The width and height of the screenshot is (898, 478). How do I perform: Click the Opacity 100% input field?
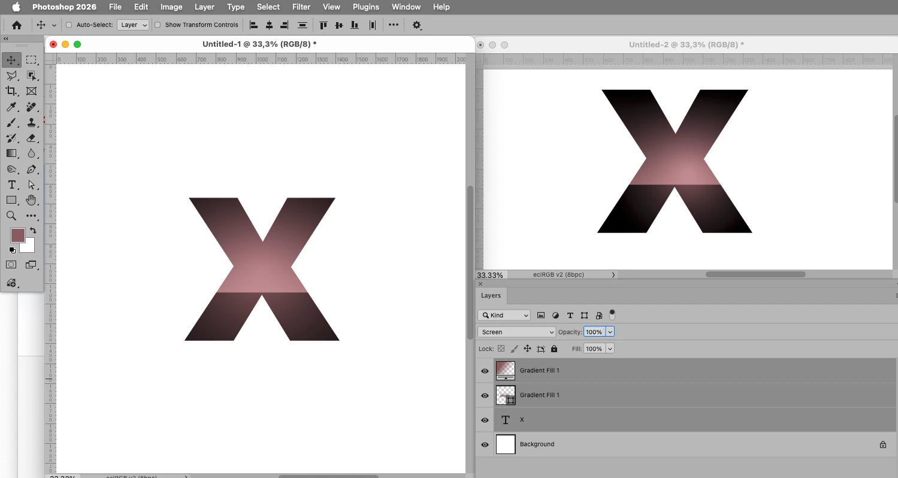594,332
